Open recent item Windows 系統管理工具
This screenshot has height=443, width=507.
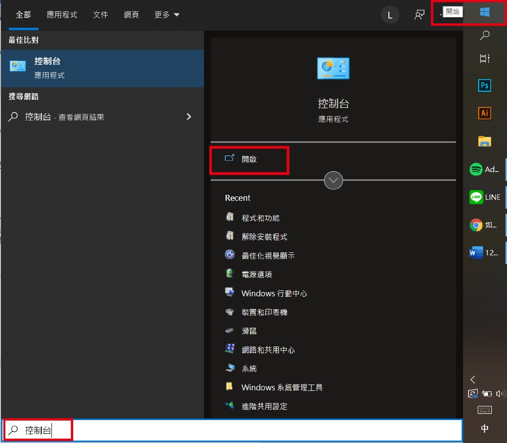point(282,387)
